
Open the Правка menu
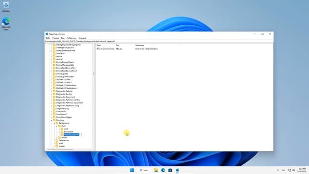pos(56,38)
